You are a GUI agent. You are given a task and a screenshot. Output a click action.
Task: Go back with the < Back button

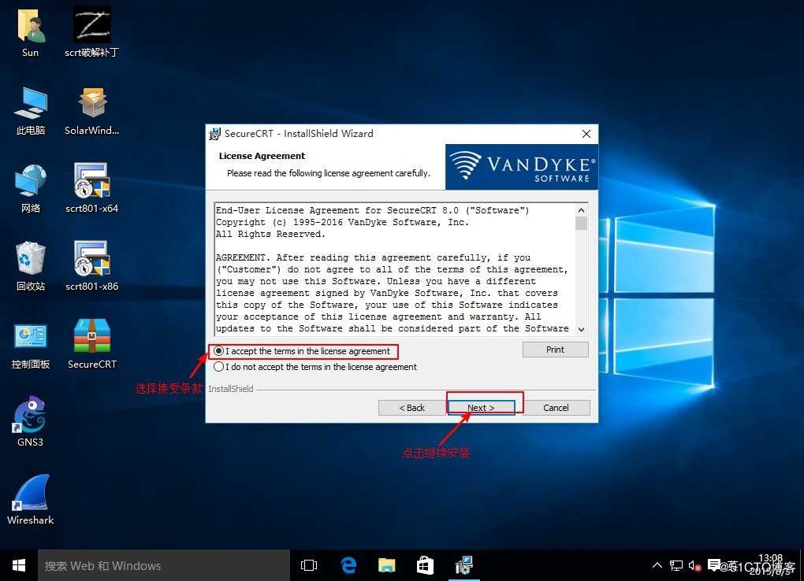pos(411,408)
